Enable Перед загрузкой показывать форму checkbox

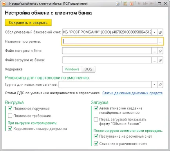point(96,119)
